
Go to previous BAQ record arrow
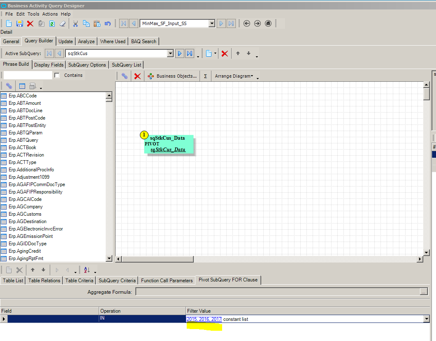(x=134, y=23)
